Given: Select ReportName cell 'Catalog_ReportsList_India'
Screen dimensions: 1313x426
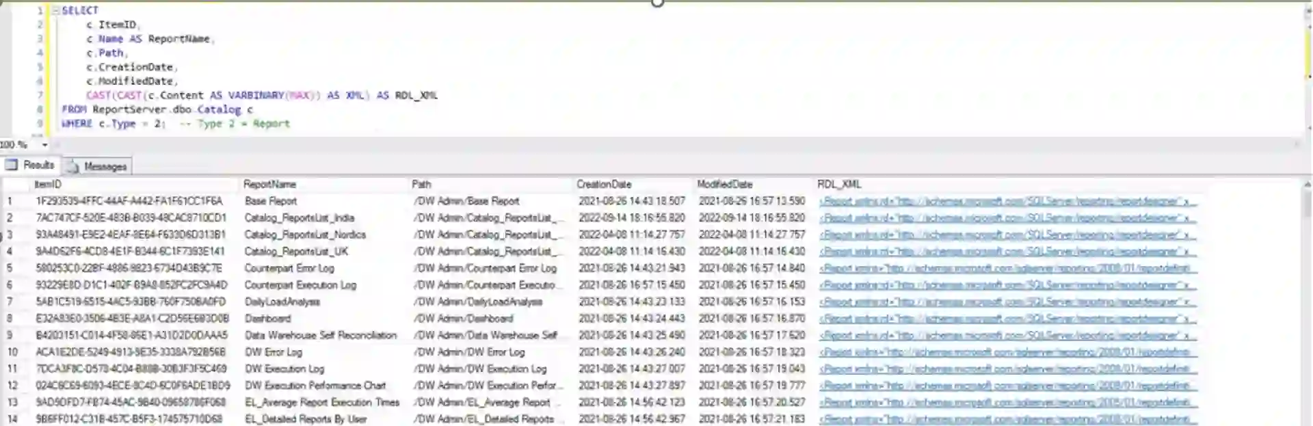Looking at the screenshot, I should click(300, 218).
